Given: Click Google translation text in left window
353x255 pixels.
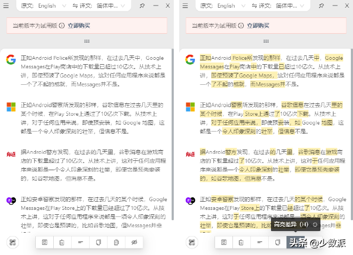Looking at the screenshot, I should tap(93, 71).
